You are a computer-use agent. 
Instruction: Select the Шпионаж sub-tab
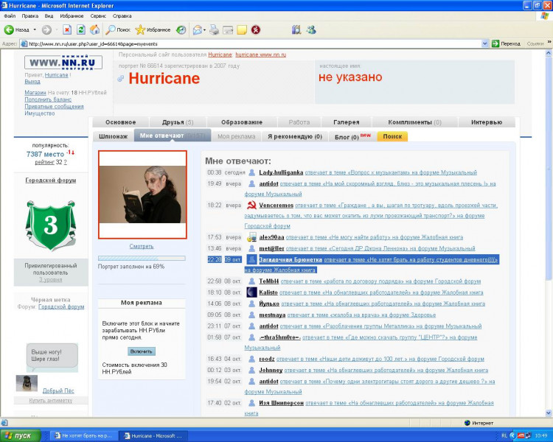[x=113, y=136]
